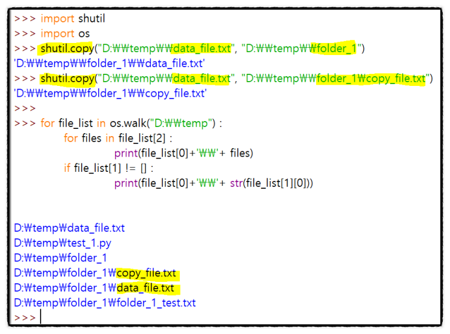The height and width of the screenshot is (334, 450).
Task: Click second highlighted shutil.copy call
Action: click(x=67, y=79)
